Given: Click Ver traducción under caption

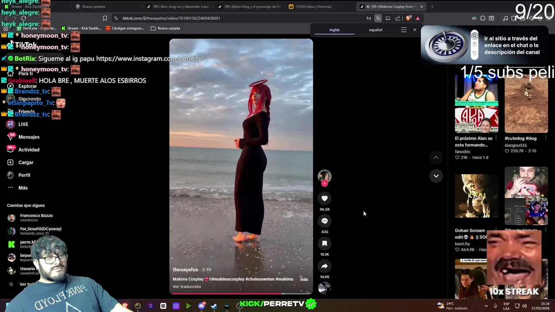Looking at the screenshot, I should (x=187, y=286).
